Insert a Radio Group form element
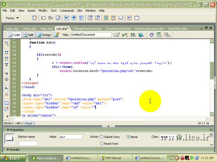Viewport: 217px width, 162px height. (81, 18)
